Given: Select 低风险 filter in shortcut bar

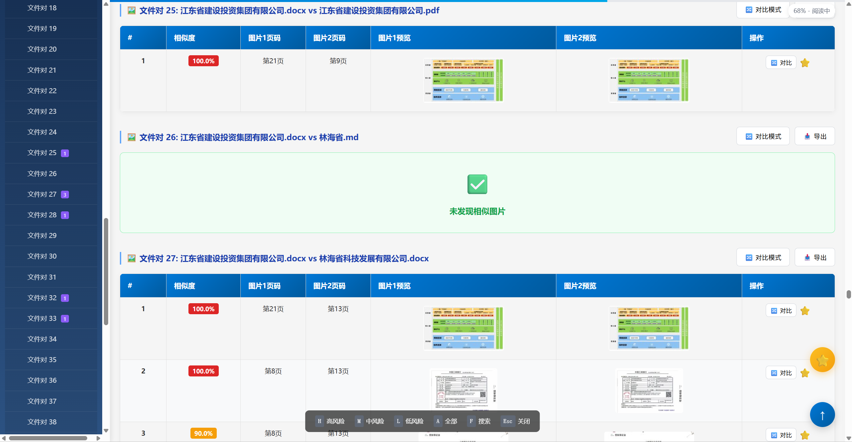Looking at the screenshot, I should point(409,421).
